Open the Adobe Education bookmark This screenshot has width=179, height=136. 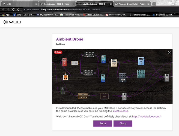[x=93, y=15]
